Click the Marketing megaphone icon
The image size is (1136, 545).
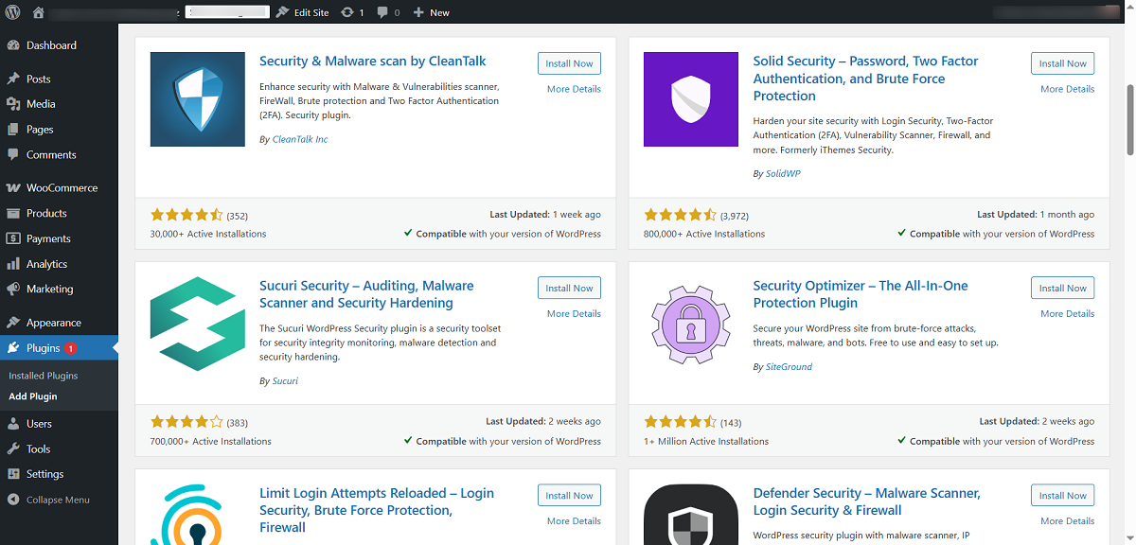[16, 289]
